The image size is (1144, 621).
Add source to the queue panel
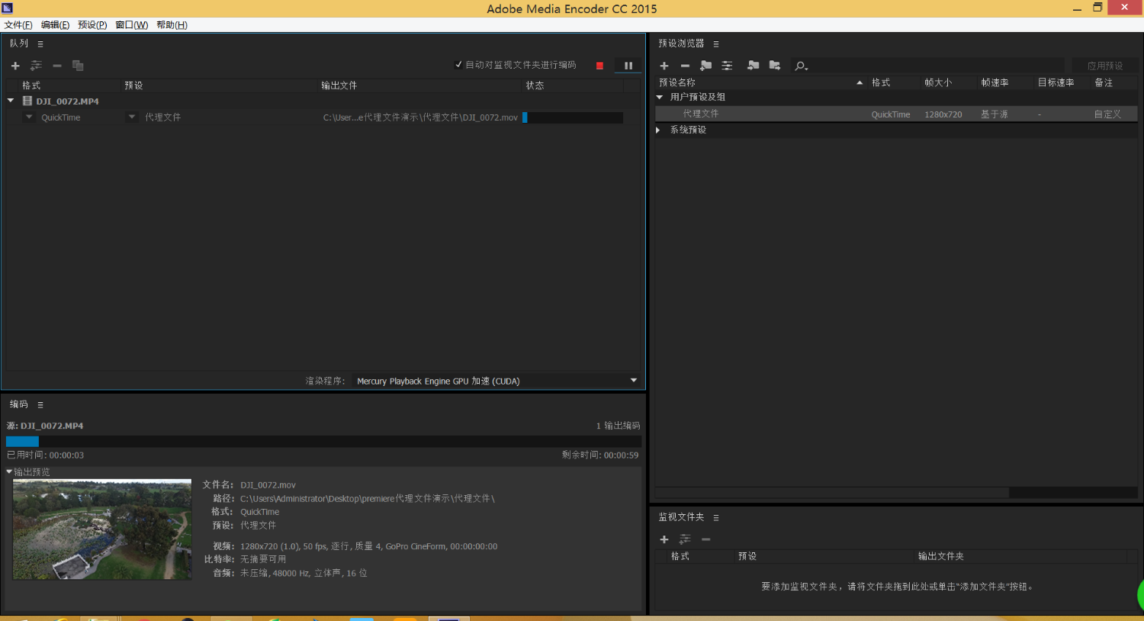pyautogui.click(x=15, y=66)
